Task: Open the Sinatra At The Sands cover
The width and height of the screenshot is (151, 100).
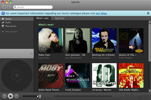Action: [131, 40]
